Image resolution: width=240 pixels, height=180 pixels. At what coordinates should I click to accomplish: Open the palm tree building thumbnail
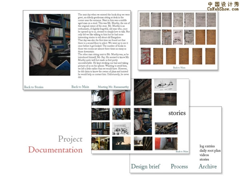click(100, 98)
